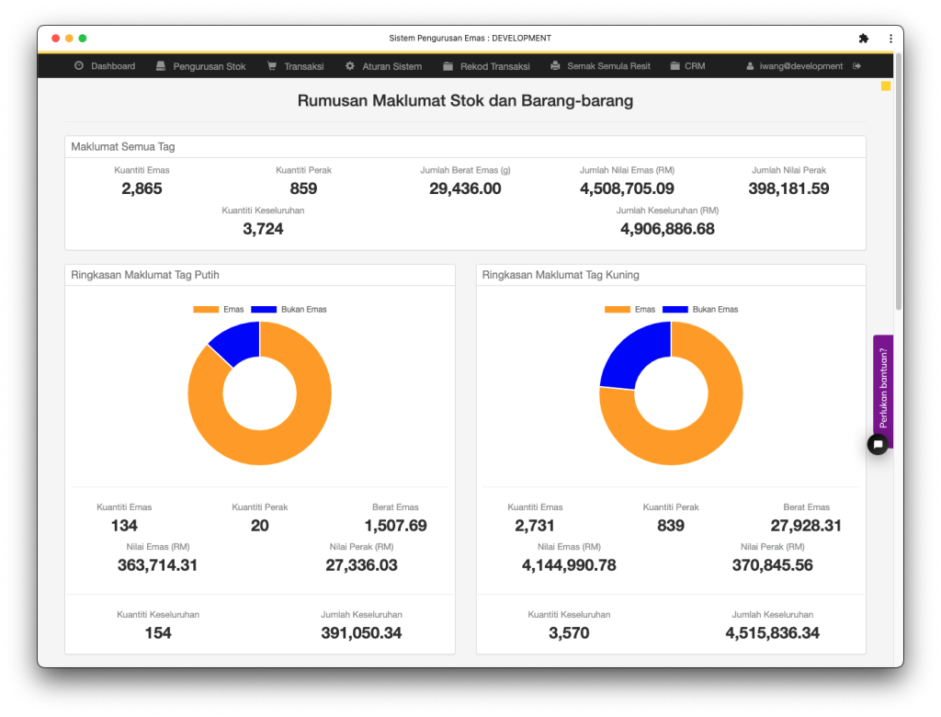Toggle Bukan Emas legend in Tag Kuning chart
Screen dimensions: 941x717
pos(700,310)
